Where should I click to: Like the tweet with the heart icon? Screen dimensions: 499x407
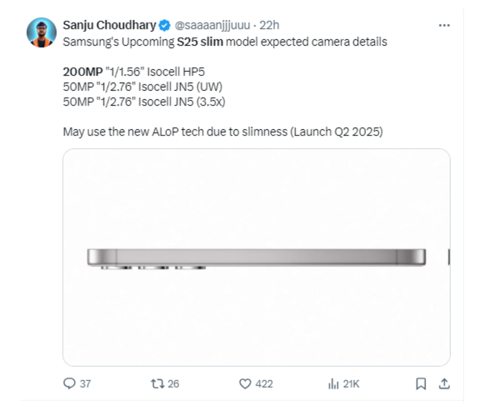point(245,383)
